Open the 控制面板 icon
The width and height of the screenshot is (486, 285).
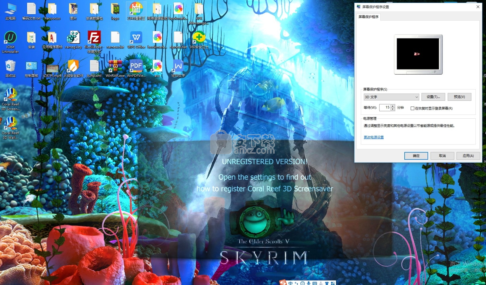31,69
